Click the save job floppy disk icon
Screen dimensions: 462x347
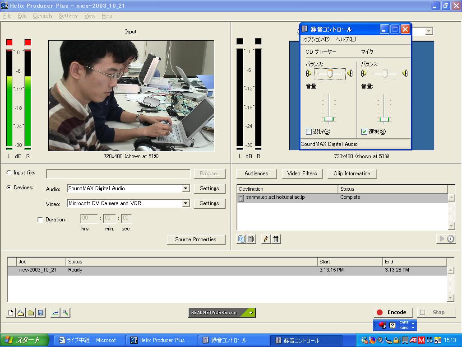(41, 312)
